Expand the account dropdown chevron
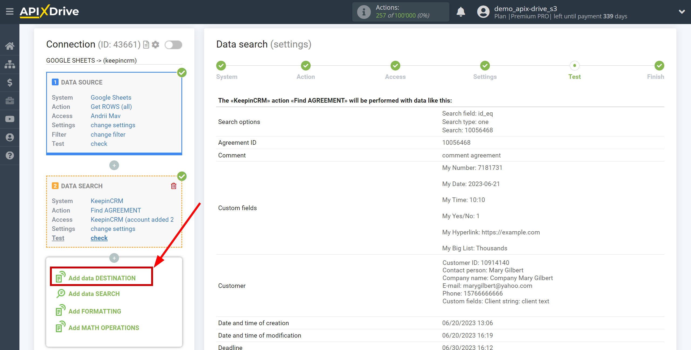Viewport: 691px width, 350px height. [682, 12]
